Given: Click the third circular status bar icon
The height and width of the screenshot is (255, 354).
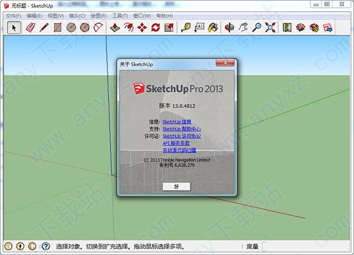Looking at the screenshot, I should pyautogui.click(x=32, y=246).
